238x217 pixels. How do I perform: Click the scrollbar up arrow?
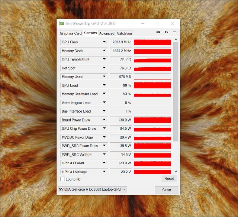point(176,40)
